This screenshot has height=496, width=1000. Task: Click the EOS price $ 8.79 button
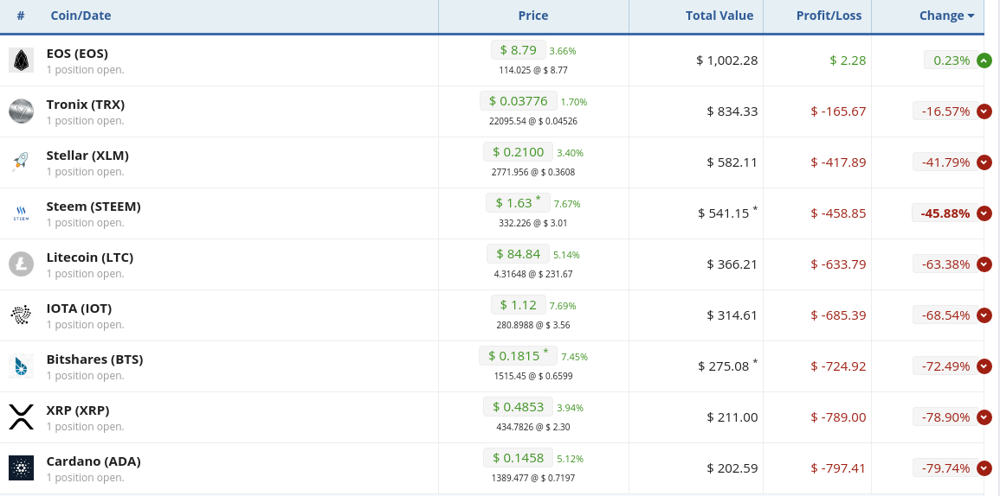[519, 49]
